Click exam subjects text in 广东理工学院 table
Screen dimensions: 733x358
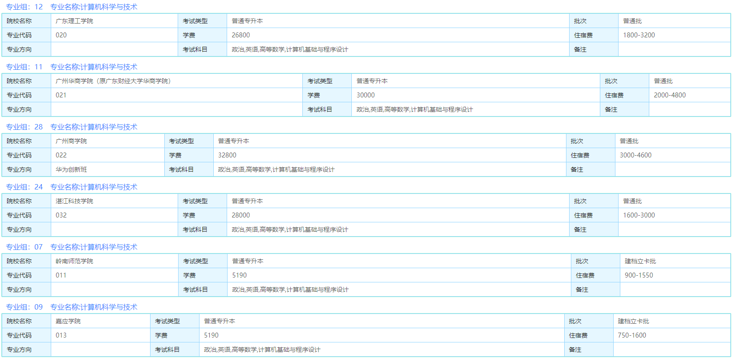290,49
